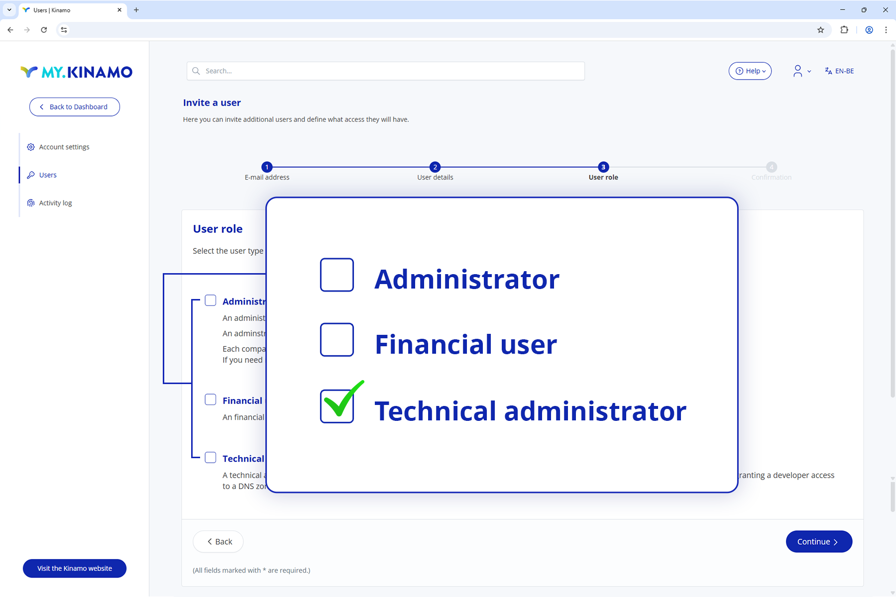
Task: Expand the Help dropdown
Action: pyautogui.click(x=750, y=71)
